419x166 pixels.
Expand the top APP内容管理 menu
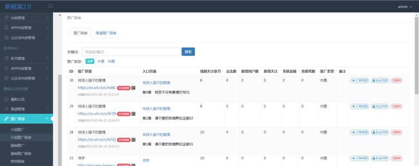pos(27,28)
